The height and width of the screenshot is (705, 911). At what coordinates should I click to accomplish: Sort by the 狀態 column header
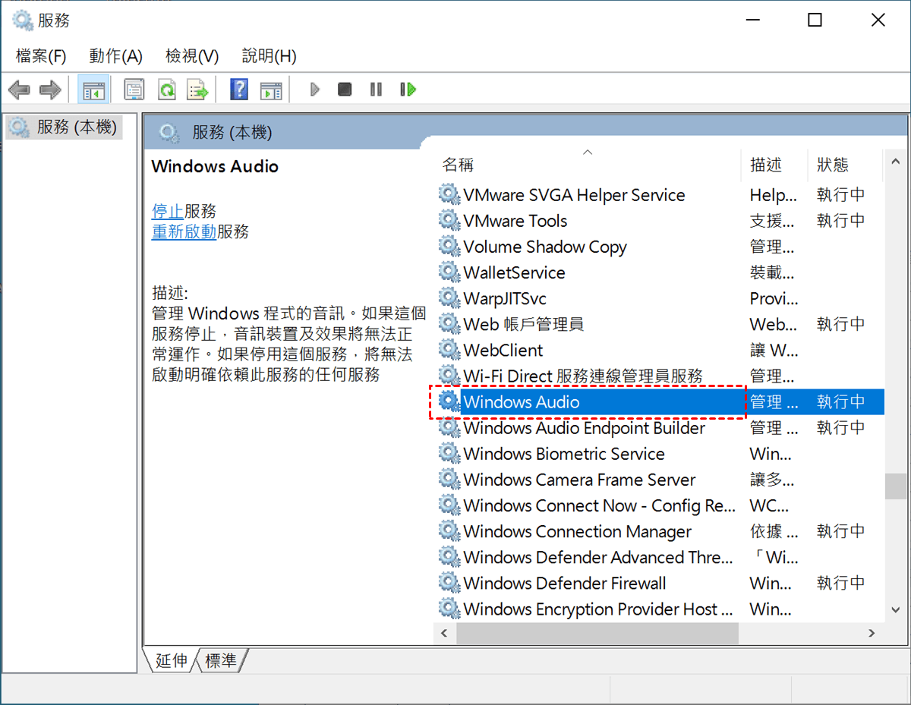tap(846, 165)
